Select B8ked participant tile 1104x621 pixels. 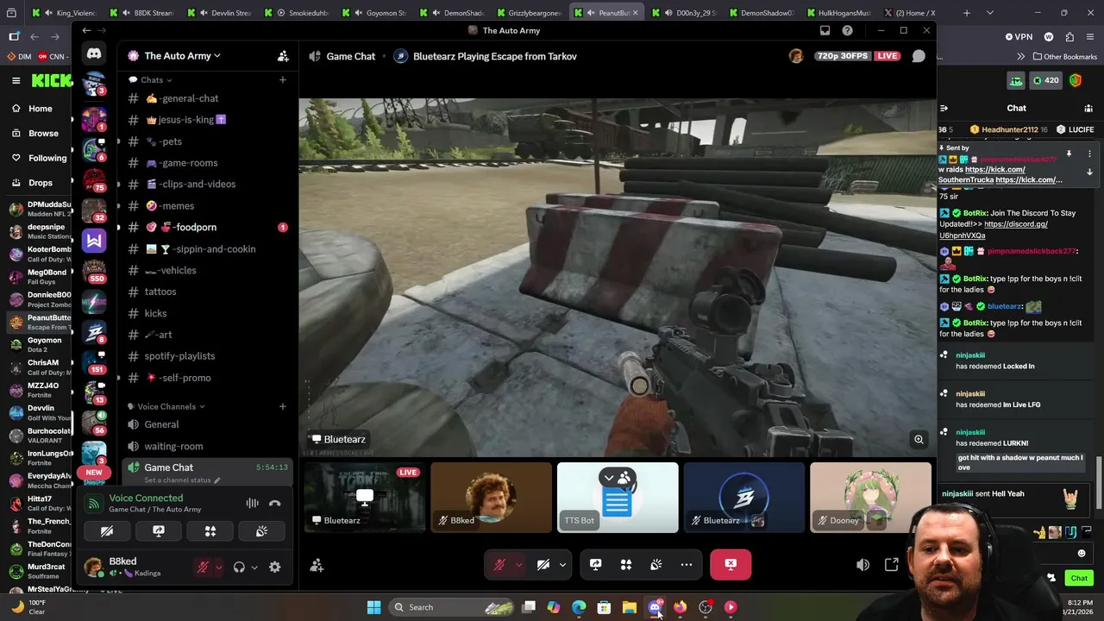(x=491, y=498)
